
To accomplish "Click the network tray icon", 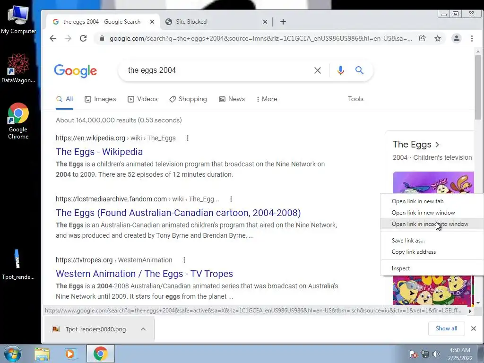I will coord(425,354).
